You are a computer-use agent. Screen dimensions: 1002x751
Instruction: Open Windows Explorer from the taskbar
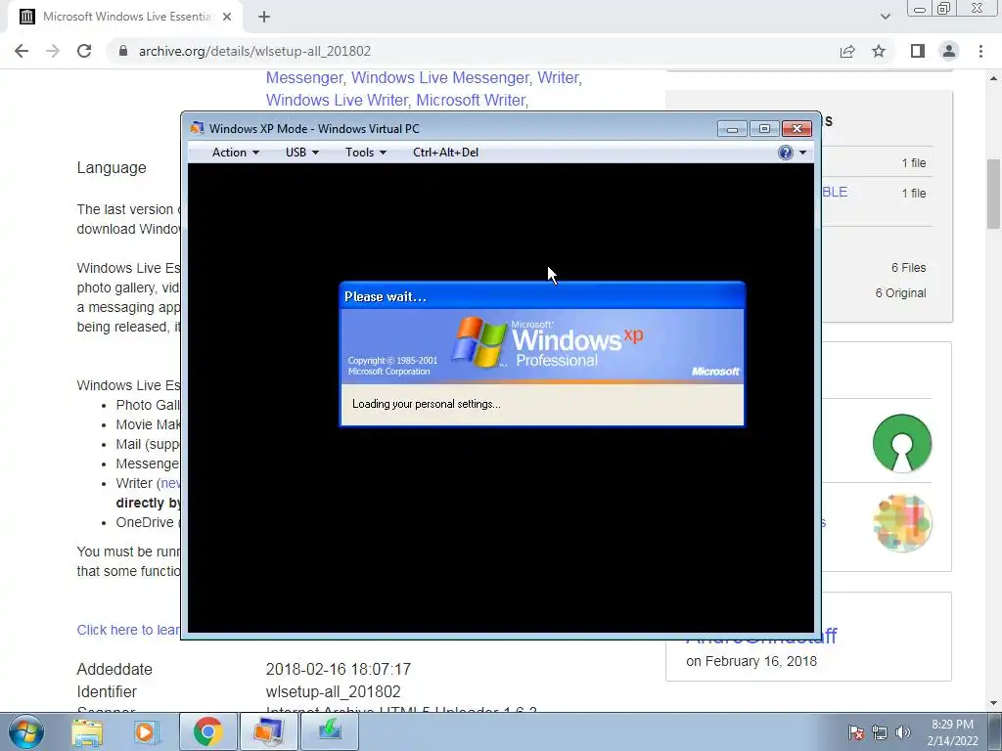pyautogui.click(x=87, y=731)
